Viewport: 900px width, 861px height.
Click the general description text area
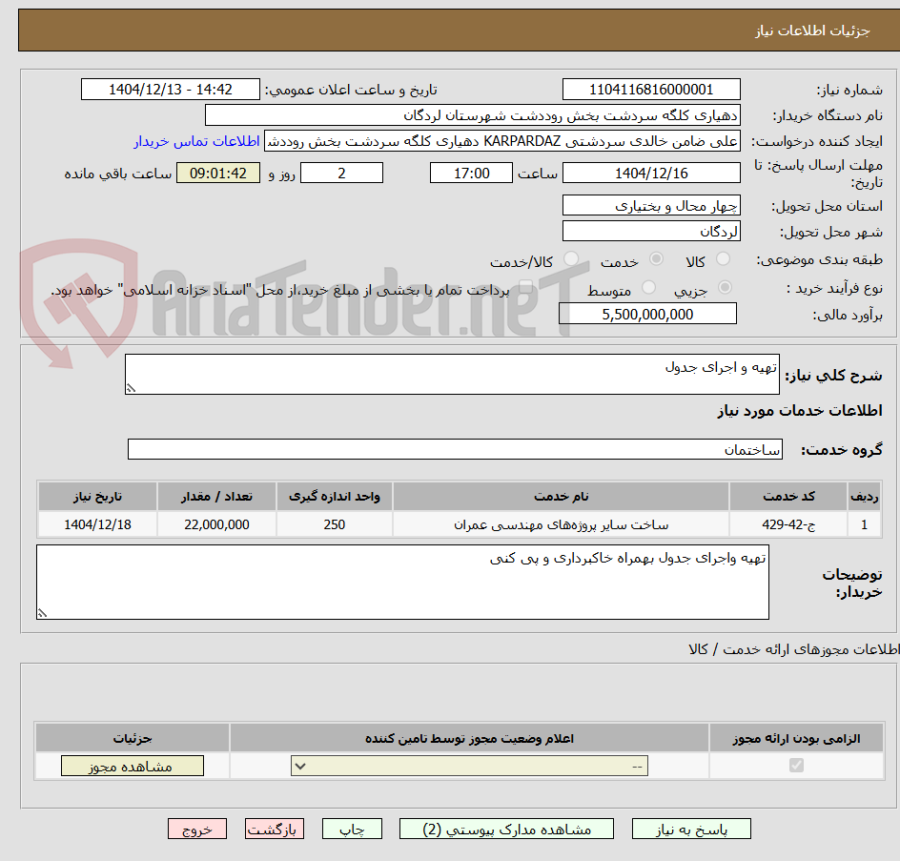452,375
